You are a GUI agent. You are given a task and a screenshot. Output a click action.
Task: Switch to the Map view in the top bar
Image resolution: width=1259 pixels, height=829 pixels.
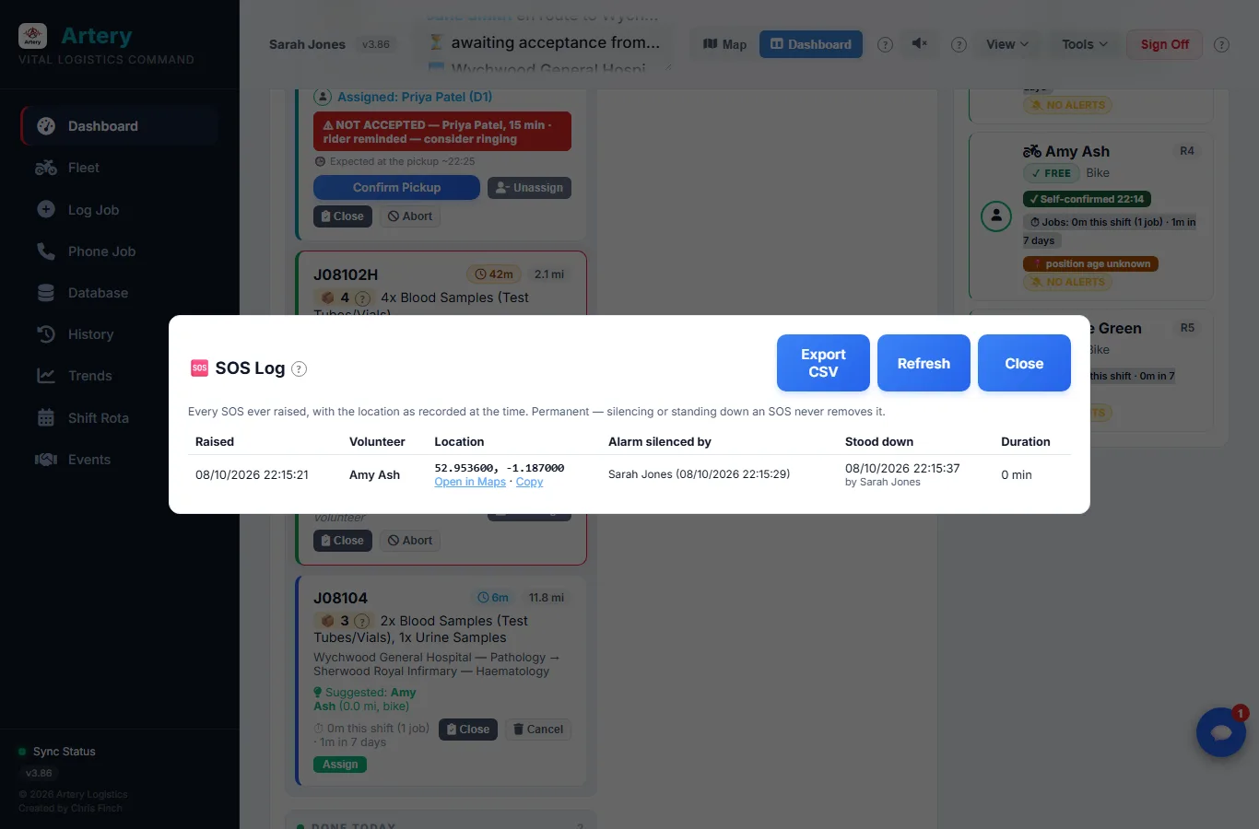[724, 44]
